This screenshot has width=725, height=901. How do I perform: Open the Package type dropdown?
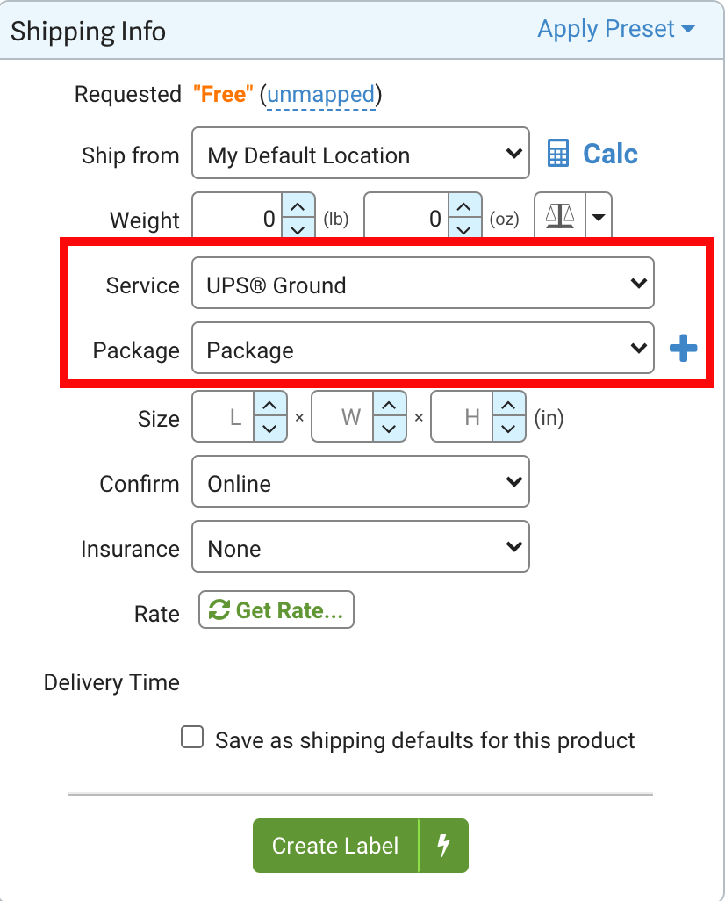(423, 348)
